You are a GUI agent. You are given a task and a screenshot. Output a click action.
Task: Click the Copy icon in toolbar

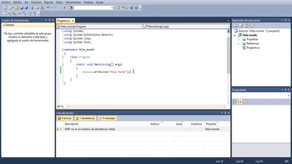[x=37, y=8]
